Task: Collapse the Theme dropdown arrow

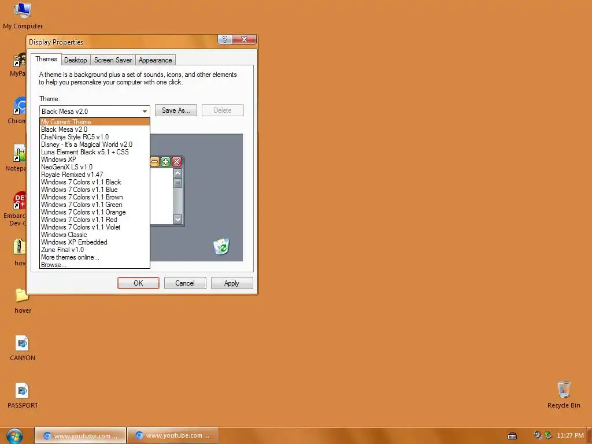Action: [x=145, y=112]
